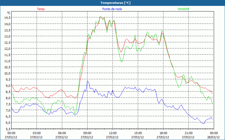Click the 8,5 y-axis value
The height and width of the screenshot is (140, 225).
pyautogui.click(x=8, y=92)
